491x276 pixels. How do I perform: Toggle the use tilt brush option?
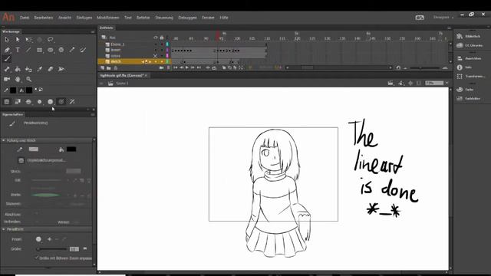(72, 102)
